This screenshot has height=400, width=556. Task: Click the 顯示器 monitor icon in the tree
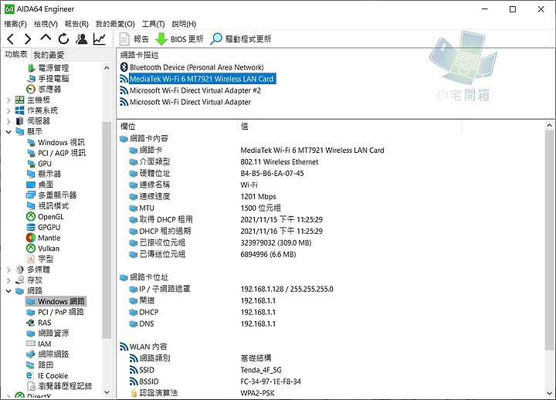point(31,174)
